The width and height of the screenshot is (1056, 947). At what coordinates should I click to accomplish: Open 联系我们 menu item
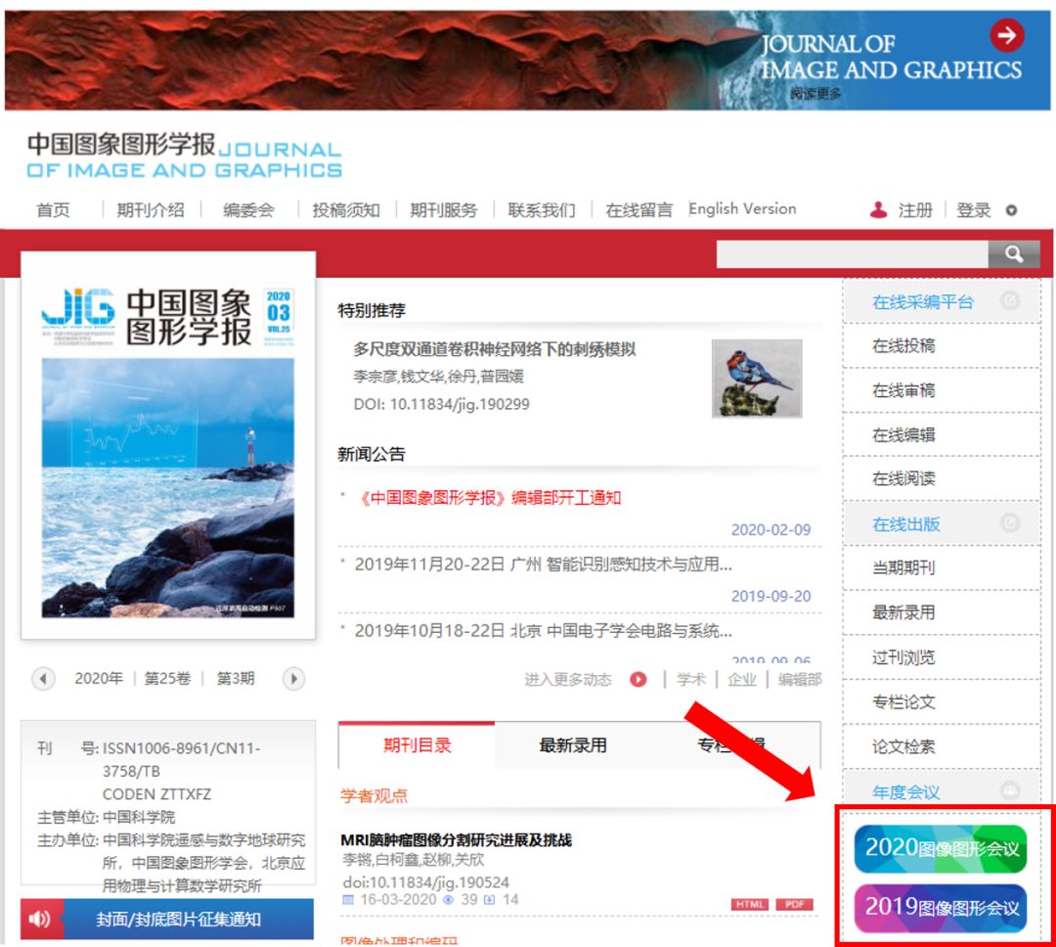542,210
